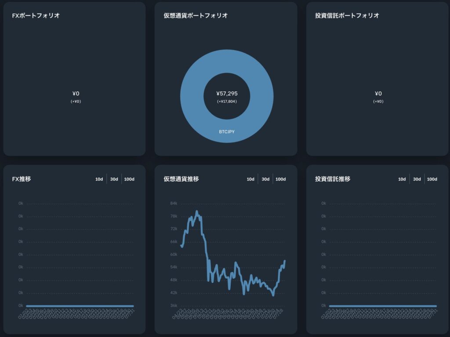Viewport: 450px width, 337px height.
Task: Click the 投資信託ポートフォリオ heading
Action: [347, 15]
